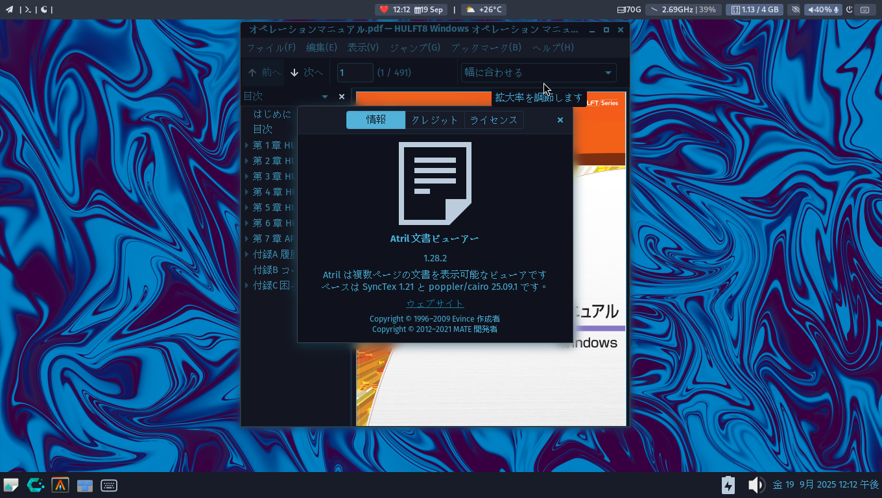Screen dimensions: 882x498
Task: Open the 40% volume control in top panel
Action: pos(823,10)
